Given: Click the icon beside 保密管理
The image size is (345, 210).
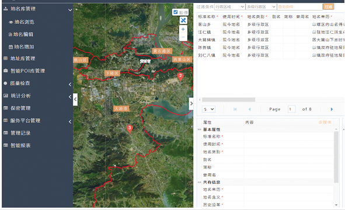Looking at the screenshot, I should [x=6, y=108].
